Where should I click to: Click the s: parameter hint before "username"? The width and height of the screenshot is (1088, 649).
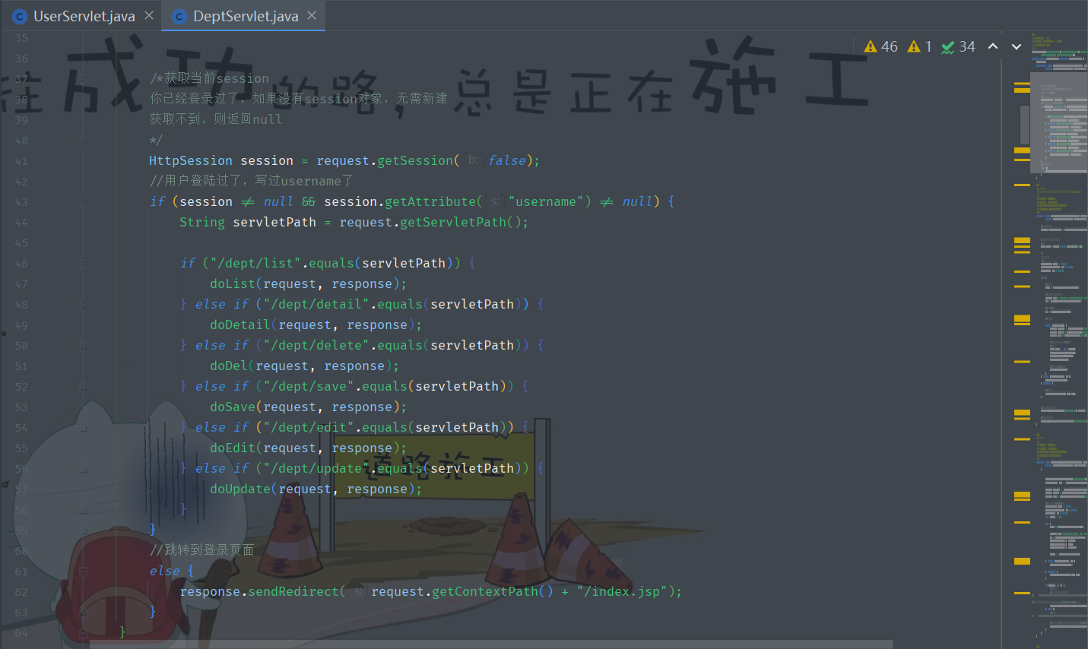[495, 201]
